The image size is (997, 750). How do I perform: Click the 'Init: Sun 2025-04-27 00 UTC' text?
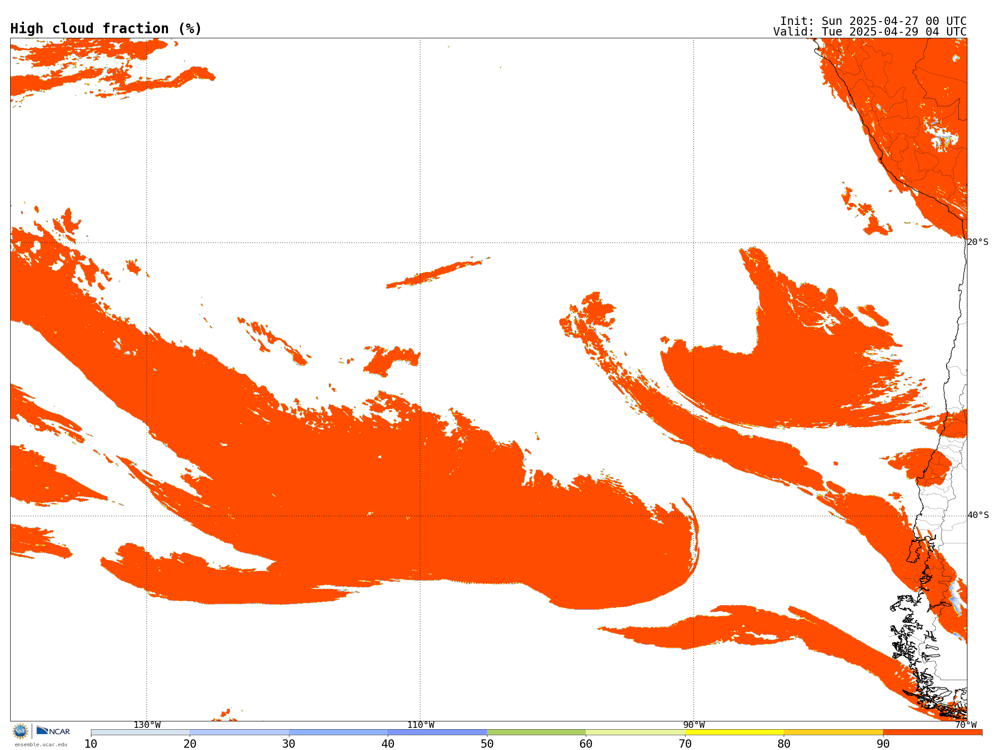873,21
